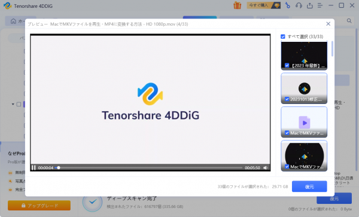Uncheck the 20231013修正 thumbnail checkbox
The image size is (359, 217).
(x=287, y=99)
